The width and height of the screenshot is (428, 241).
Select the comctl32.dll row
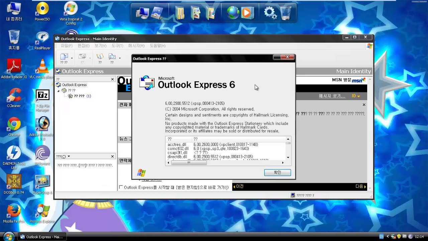pos(226,149)
